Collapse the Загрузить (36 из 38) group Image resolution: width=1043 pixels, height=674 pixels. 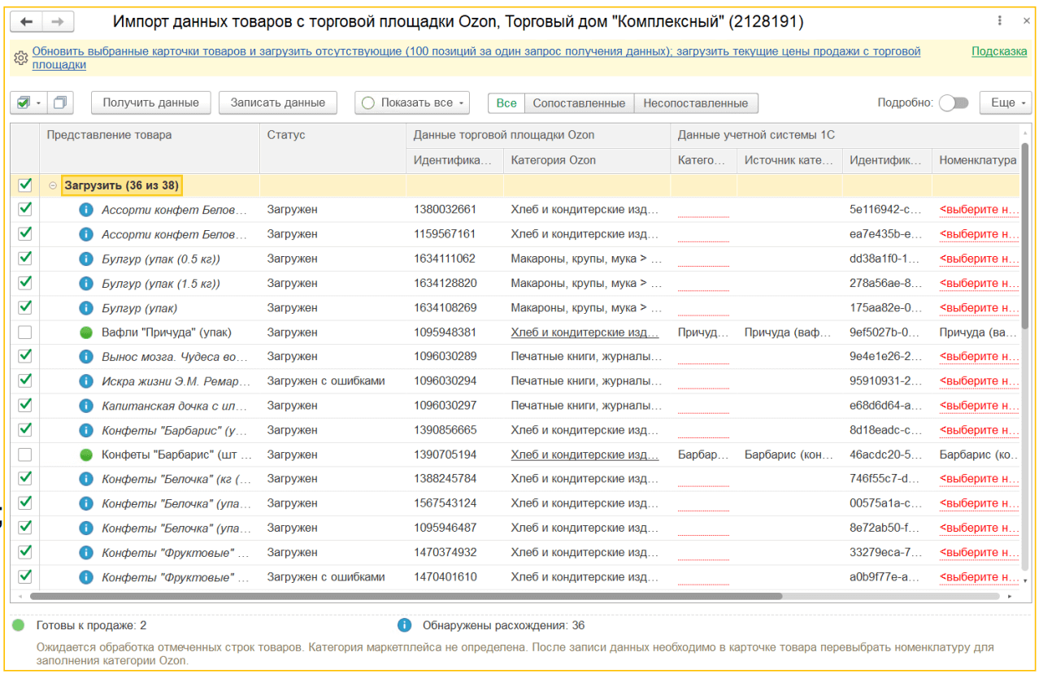[52, 185]
